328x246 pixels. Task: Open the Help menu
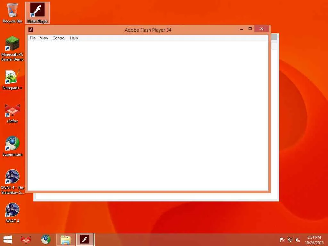click(x=74, y=38)
